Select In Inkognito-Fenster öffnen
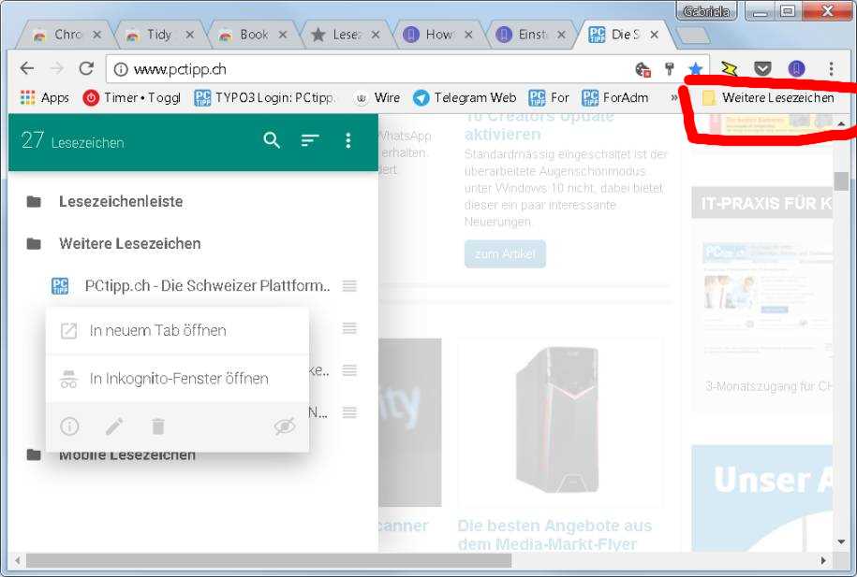The image size is (857, 577). [178, 379]
